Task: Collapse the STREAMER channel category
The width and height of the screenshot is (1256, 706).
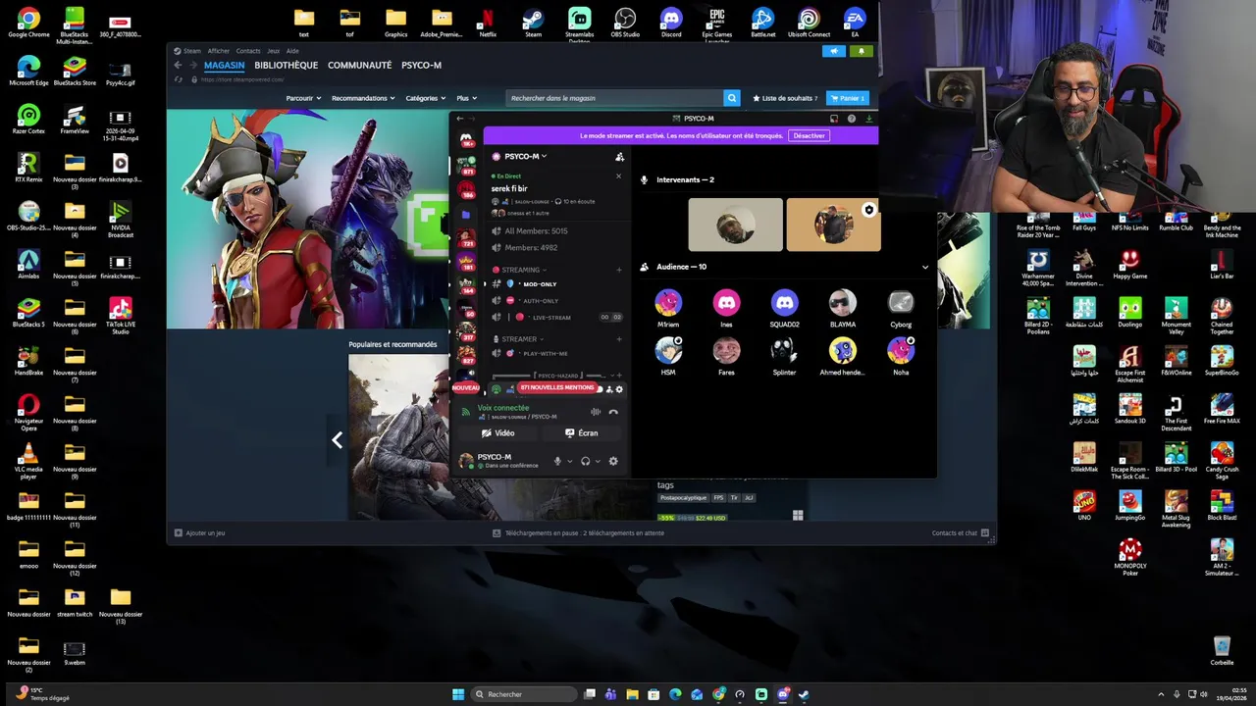Action: pyautogui.click(x=520, y=339)
